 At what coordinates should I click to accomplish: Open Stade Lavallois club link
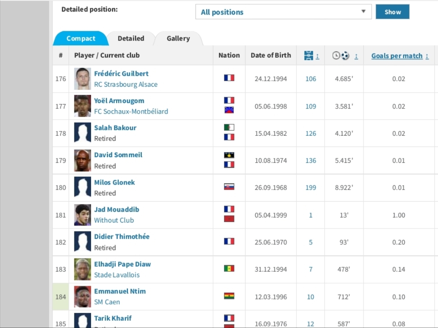coord(117,275)
